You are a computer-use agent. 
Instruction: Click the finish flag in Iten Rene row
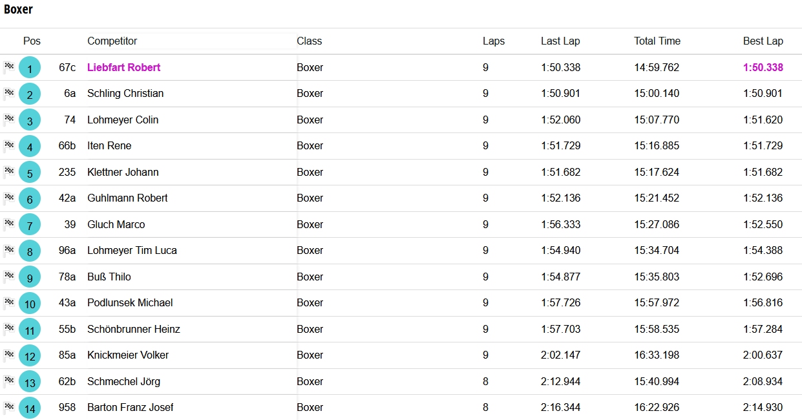click(x=9, y=145)
